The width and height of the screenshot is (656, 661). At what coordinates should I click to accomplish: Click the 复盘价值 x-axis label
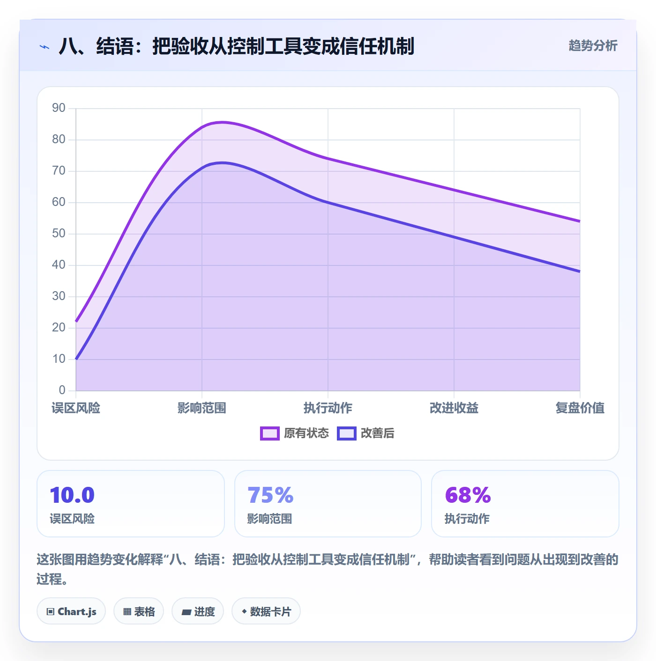[580, 408]
